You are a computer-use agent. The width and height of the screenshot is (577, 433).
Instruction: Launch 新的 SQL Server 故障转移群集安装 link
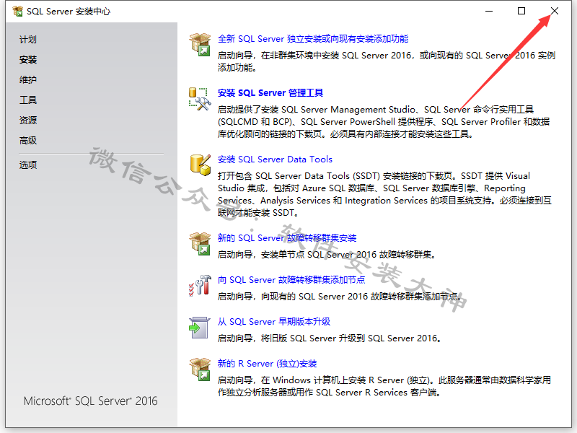coord(287,238)
